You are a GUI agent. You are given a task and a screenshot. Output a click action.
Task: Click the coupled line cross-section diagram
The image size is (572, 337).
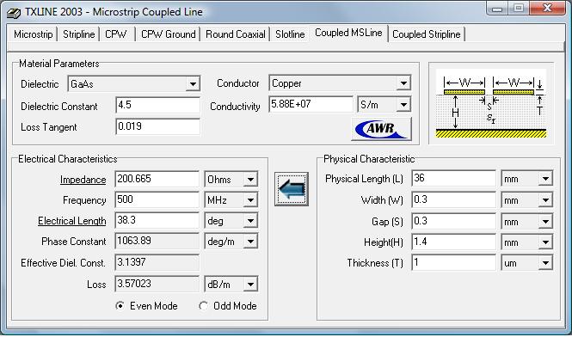(491, 103)
